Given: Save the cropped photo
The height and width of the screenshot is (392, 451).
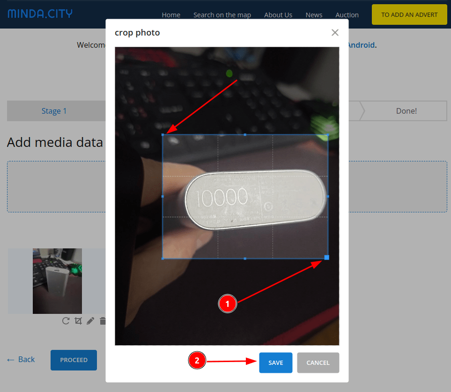Looking at the screenshot, I should [275, 363].
